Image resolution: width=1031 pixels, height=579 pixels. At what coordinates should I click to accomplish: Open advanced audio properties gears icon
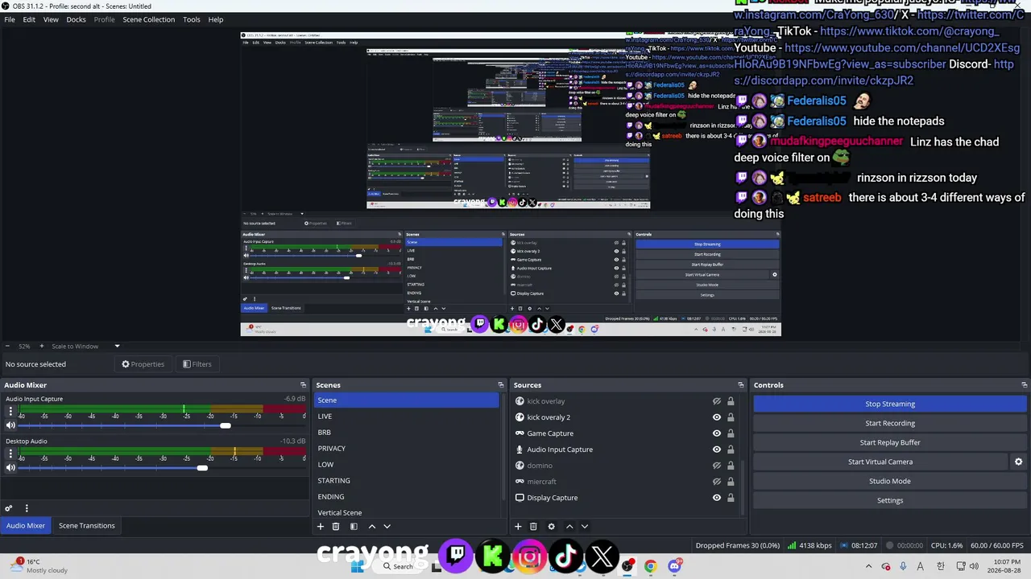click(x=9, y=508)
